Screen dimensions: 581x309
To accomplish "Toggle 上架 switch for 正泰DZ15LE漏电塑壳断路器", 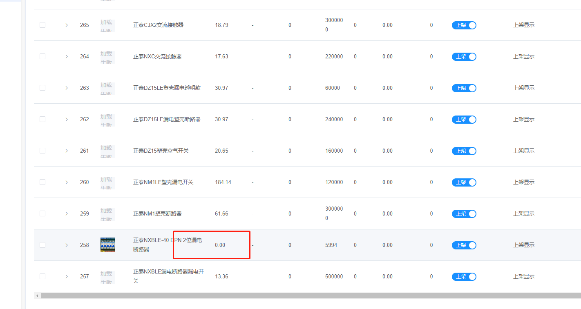I will click(x=464, y=120).
